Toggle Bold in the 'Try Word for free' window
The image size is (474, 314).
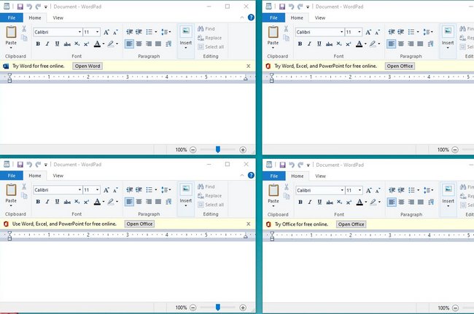[38, 44]
